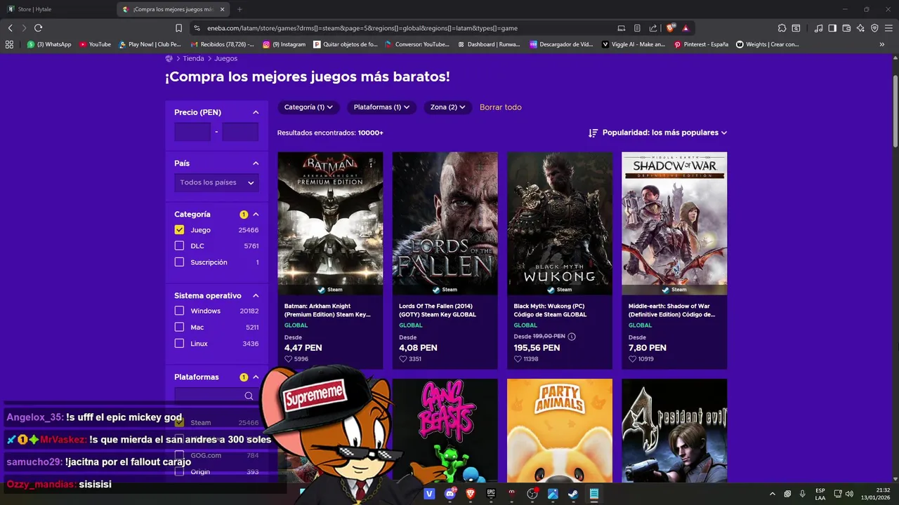This screenshot has height=505, width=899.
Task: Click the browser address bar URL
Action: pyautogui.click(x=362, y=28)
